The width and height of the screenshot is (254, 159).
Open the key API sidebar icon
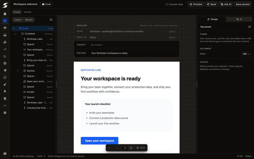tap(5, 84)
